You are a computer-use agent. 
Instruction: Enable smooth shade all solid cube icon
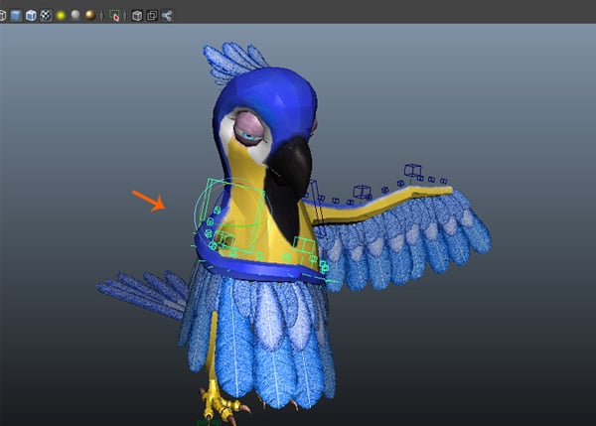point(15,15)
